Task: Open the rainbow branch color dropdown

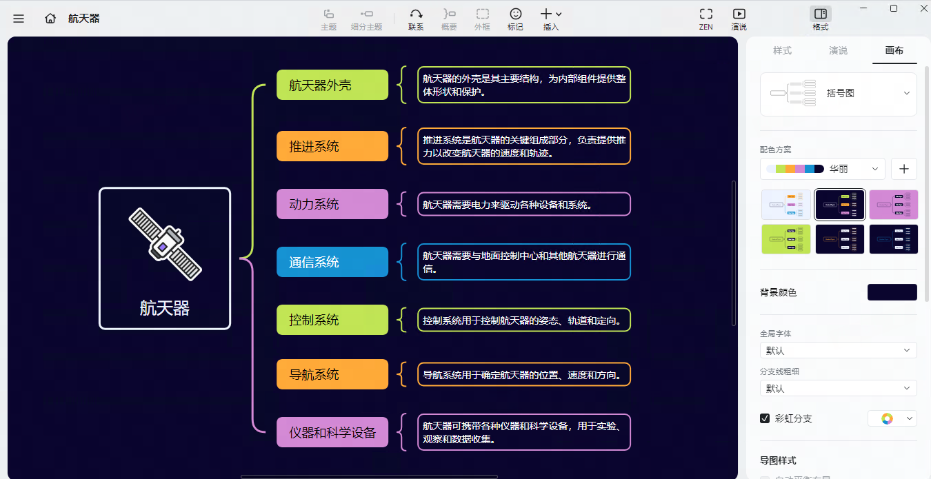Action: click(892, 418)
